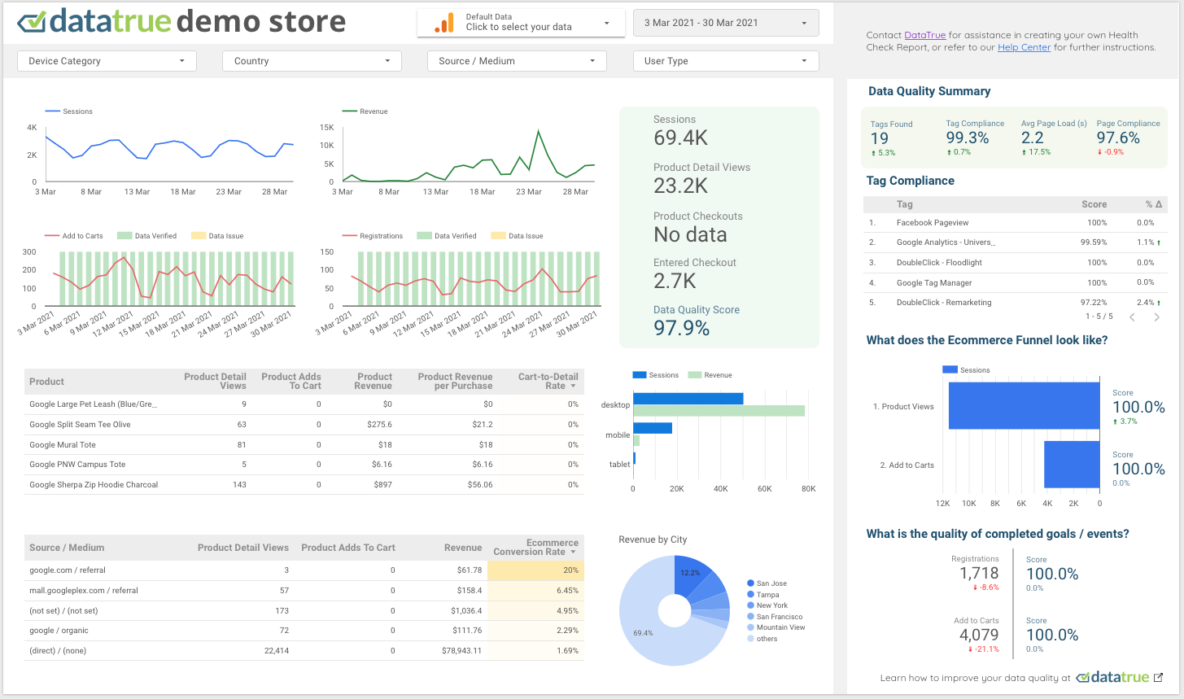Click the Data Quality Score 97.9% value

click(x=682, y=329)
